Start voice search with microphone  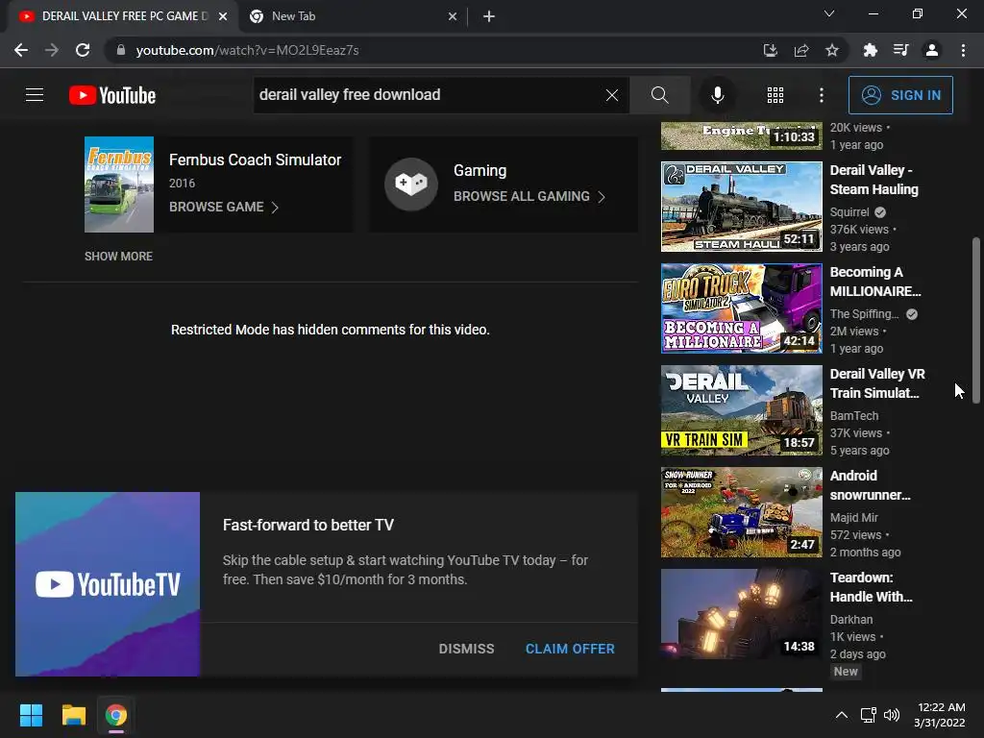(x=717, y=95)
